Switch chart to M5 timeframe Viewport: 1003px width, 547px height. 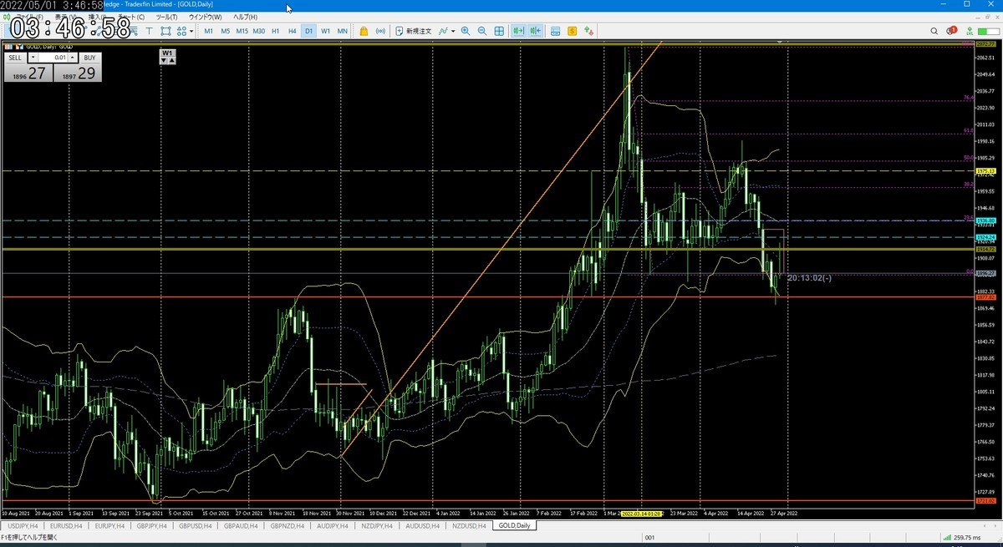click(x=225, y=31)
